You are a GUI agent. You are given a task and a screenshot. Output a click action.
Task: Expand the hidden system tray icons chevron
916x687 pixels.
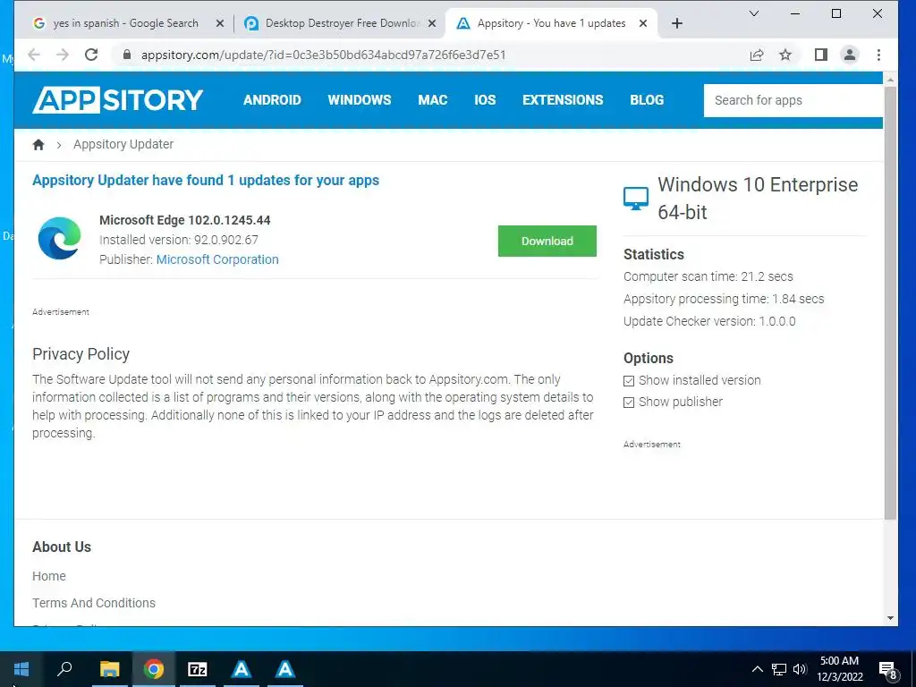pos(757,669)
